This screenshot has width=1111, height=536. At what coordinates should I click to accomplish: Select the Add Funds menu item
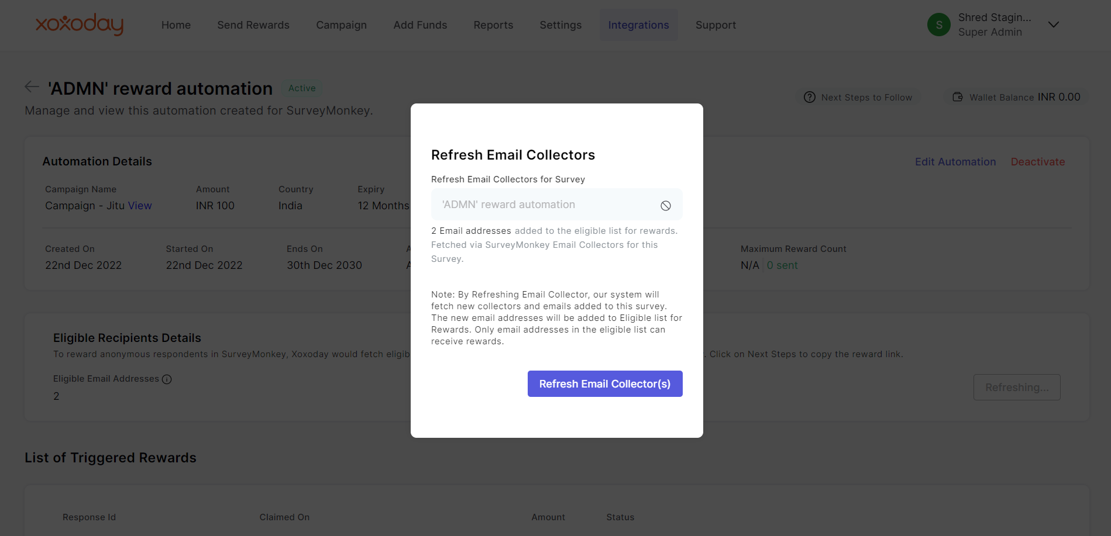click(x=420, y=25)
